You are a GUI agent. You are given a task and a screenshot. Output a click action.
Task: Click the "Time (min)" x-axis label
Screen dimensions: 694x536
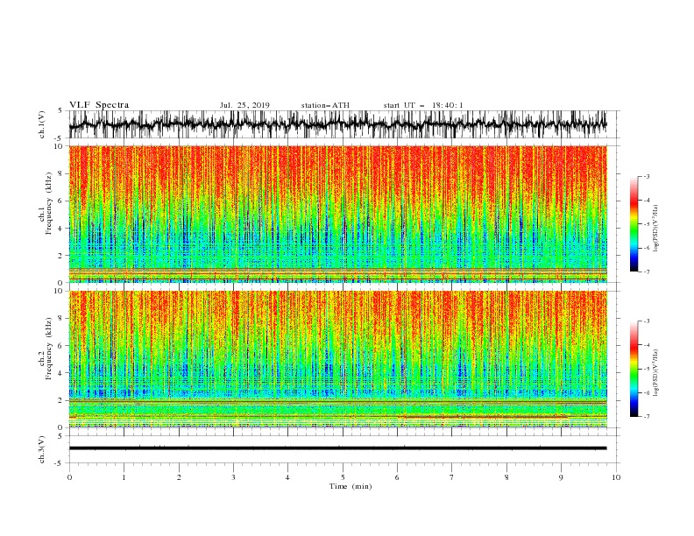351,486
